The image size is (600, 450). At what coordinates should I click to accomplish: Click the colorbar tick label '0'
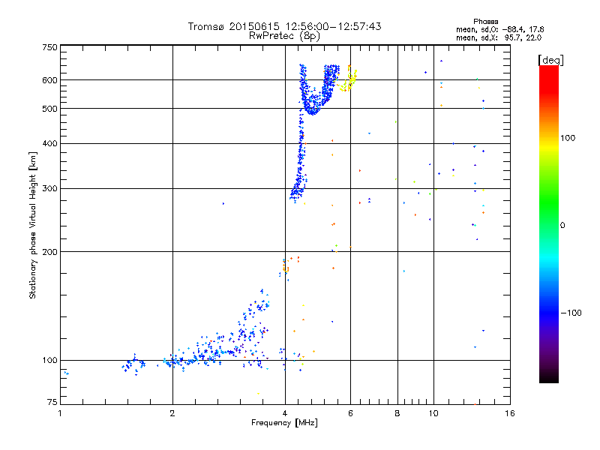(562, 225)
